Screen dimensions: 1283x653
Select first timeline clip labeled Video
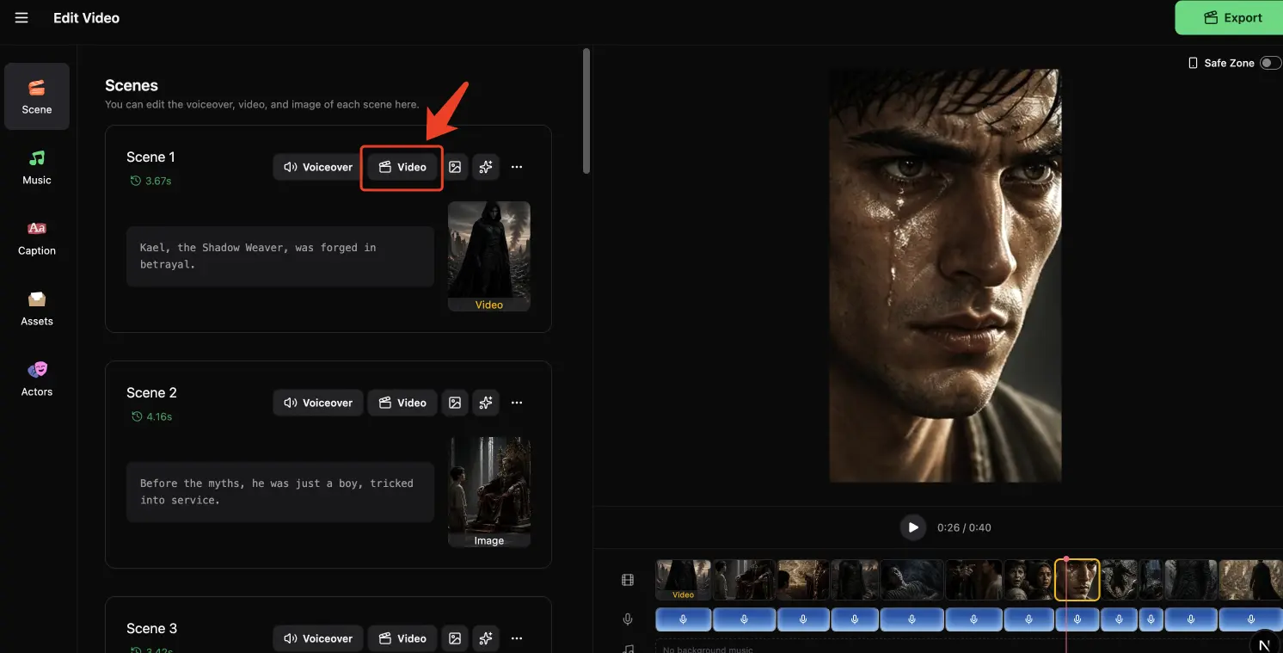point(683,580)
